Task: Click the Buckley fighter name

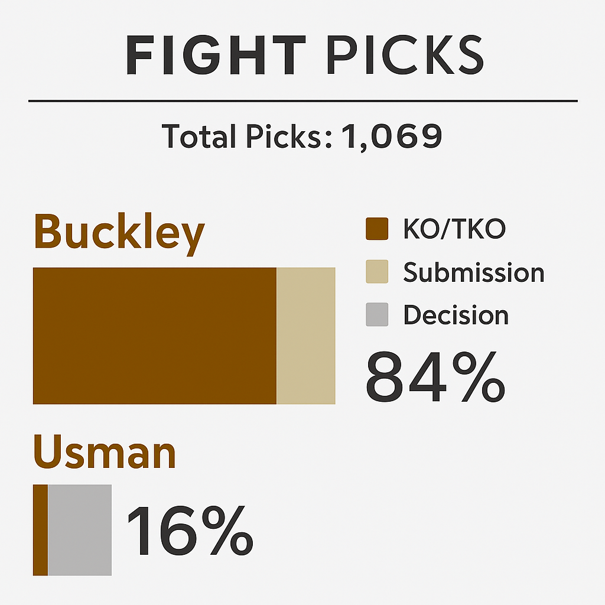Action: point(119,233)
